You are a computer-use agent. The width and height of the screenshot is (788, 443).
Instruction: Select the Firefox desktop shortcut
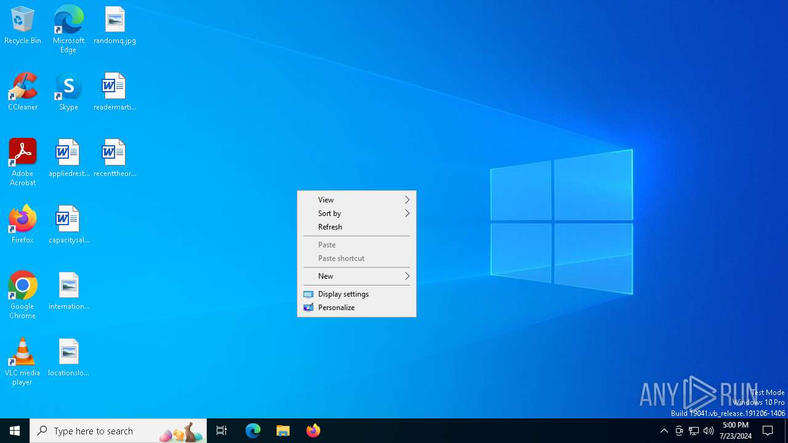coord(23,225)
